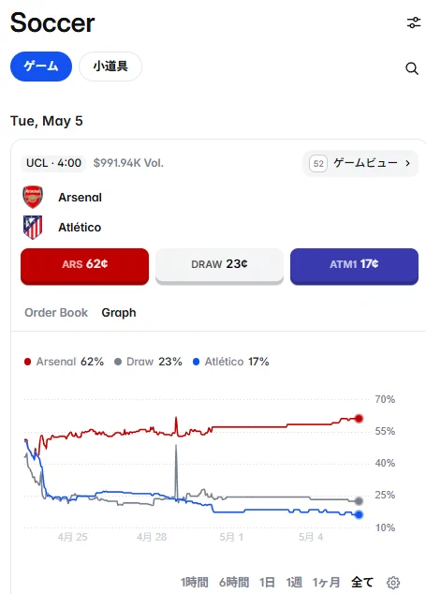The height and width of the screenshot is (594, 426).
Task: Toggle Atlético 17% legend series
Action: pos(231,362)
